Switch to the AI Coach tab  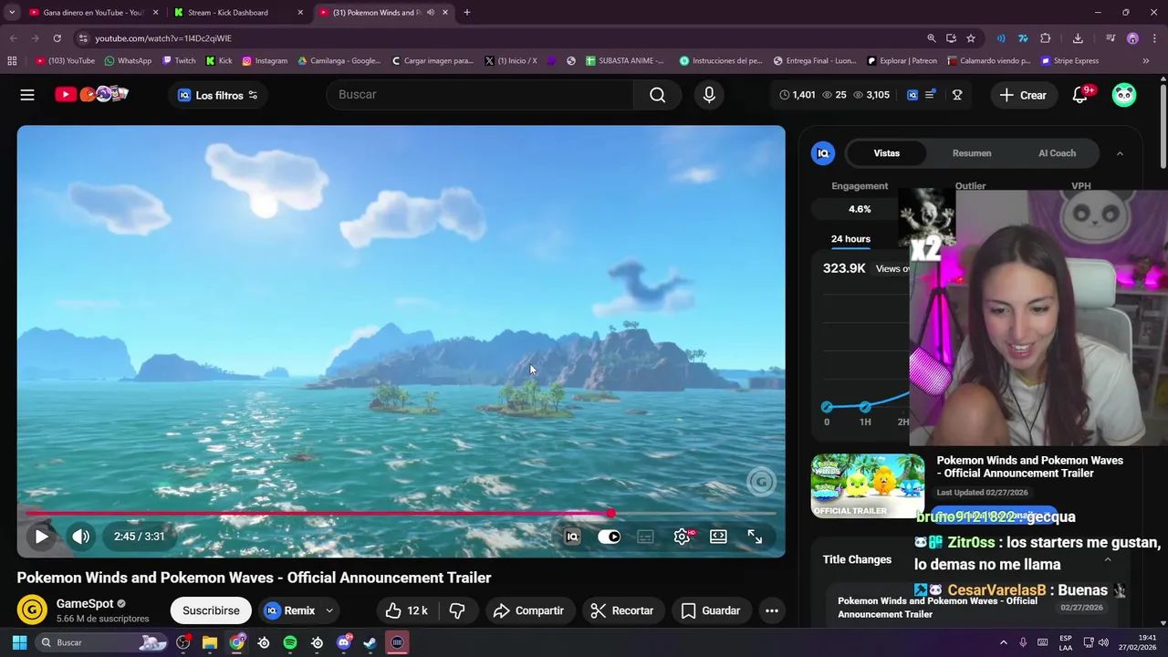(1057, 153)
